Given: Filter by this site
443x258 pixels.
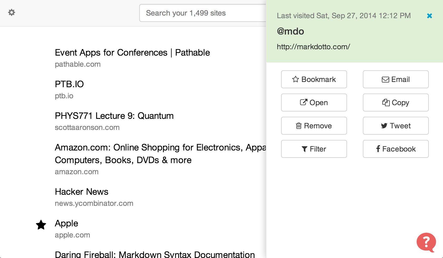Looking at the screenshot, I should coord(314,149).
